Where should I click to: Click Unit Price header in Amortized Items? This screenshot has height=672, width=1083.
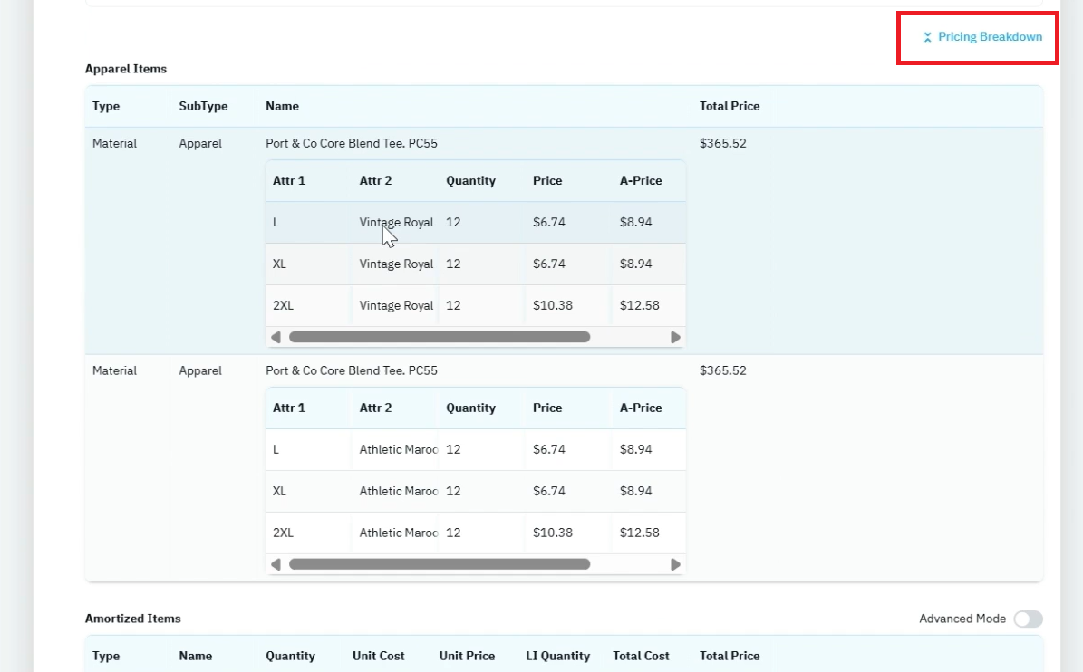(x=467, y=656)
